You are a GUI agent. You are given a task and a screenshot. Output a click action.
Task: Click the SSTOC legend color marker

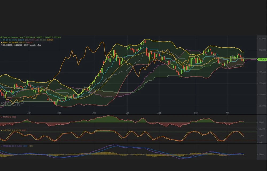pos(1,130)
